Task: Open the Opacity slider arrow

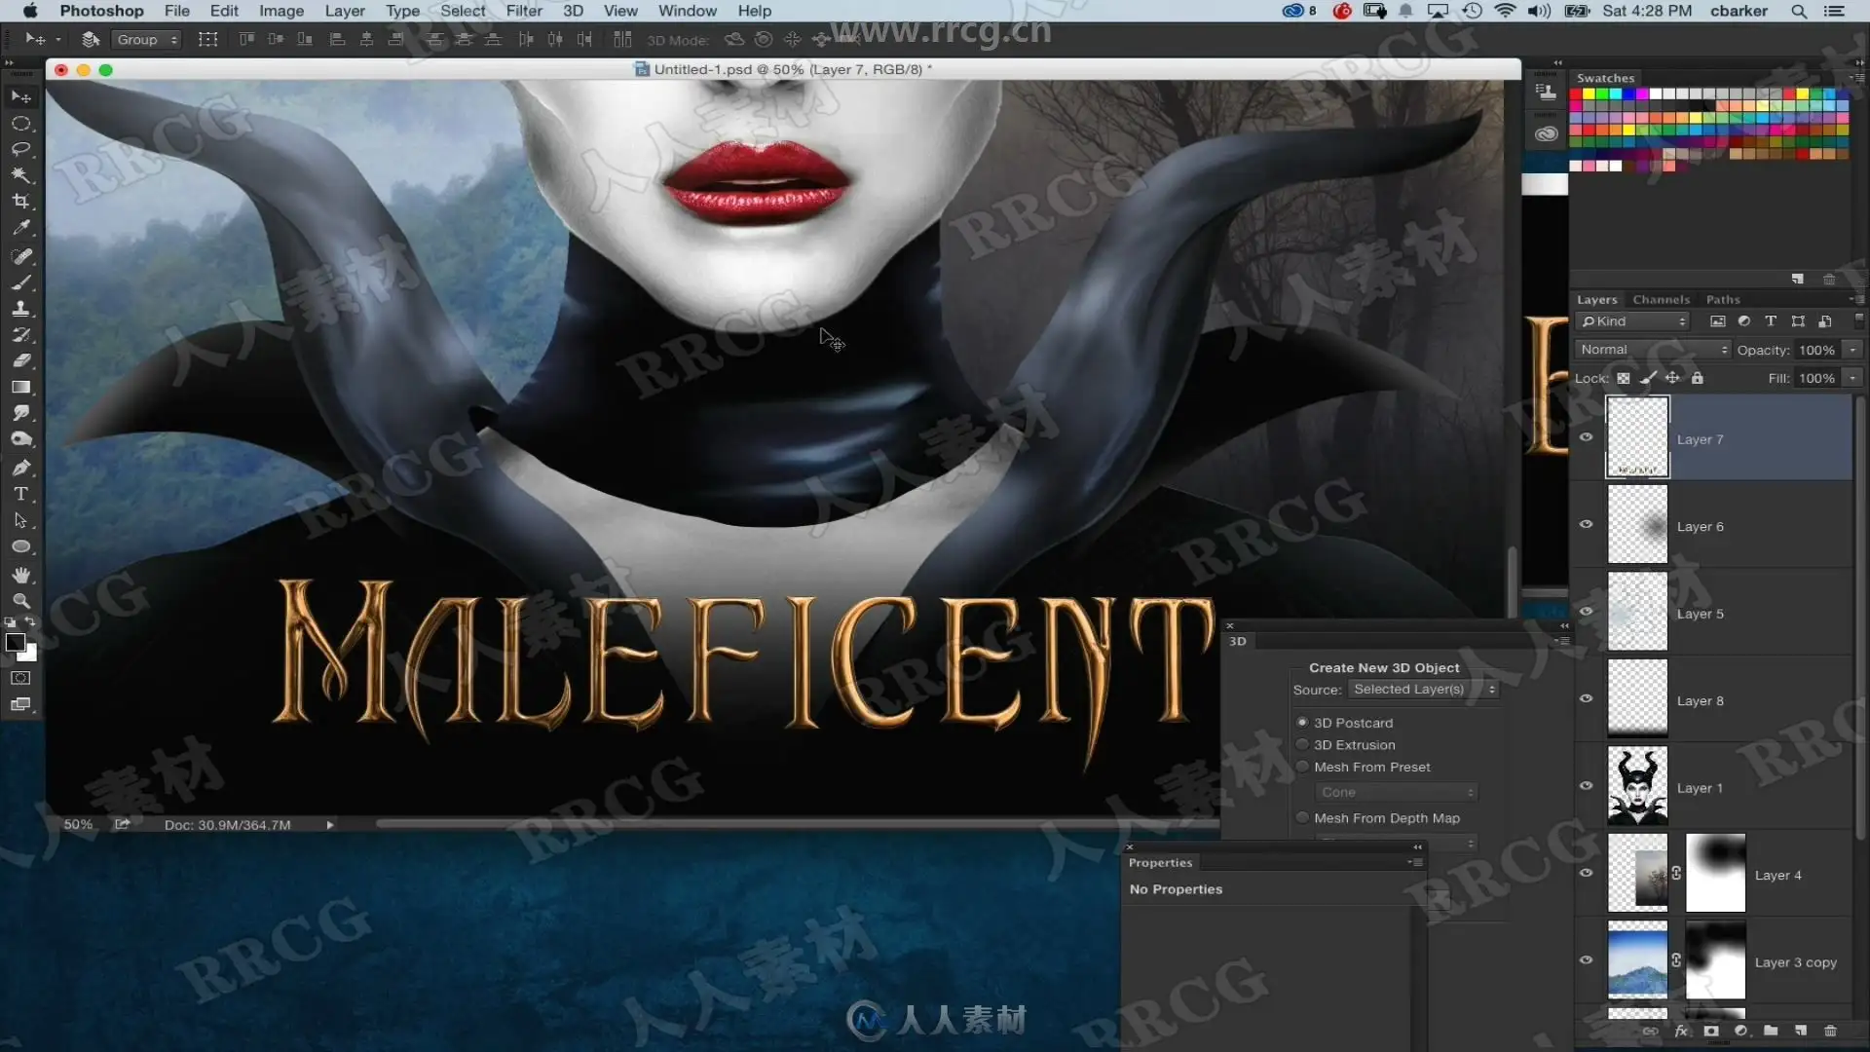Action: click(x=1852, y=350)
